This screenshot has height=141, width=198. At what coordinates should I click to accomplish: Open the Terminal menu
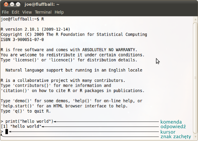point(43,12)
